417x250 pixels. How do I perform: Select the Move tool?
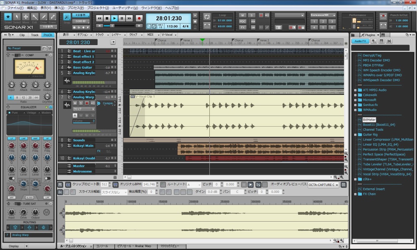coord(25,16)
